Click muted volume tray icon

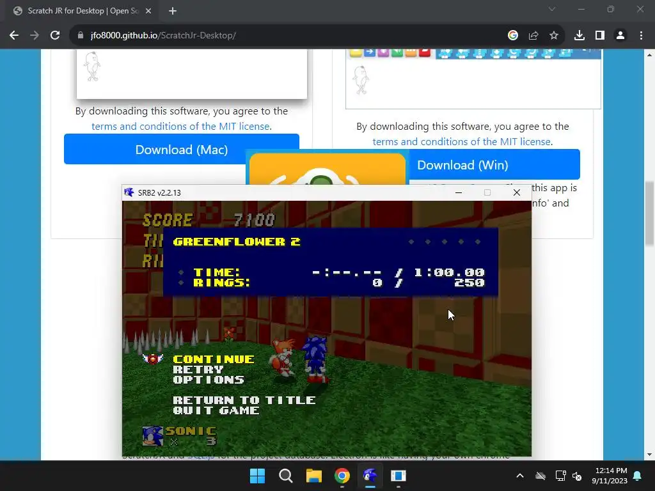click(577, 476)
